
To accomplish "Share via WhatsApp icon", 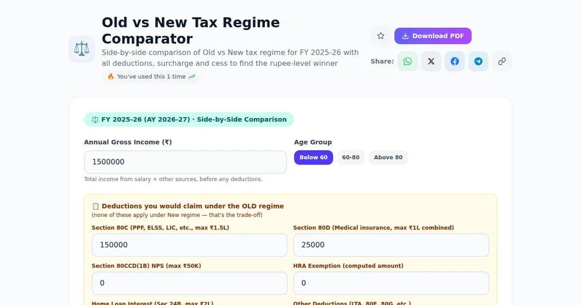I will (x=408, y=61).
